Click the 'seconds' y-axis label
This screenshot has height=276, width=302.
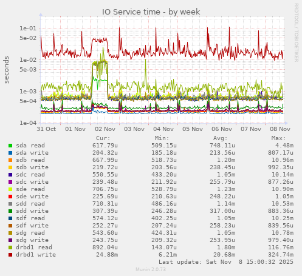[x=7, y=70]
